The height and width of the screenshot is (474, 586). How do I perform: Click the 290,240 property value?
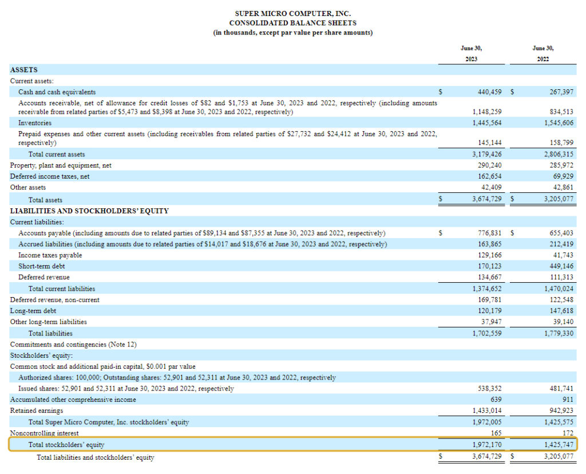click(490, 165)
